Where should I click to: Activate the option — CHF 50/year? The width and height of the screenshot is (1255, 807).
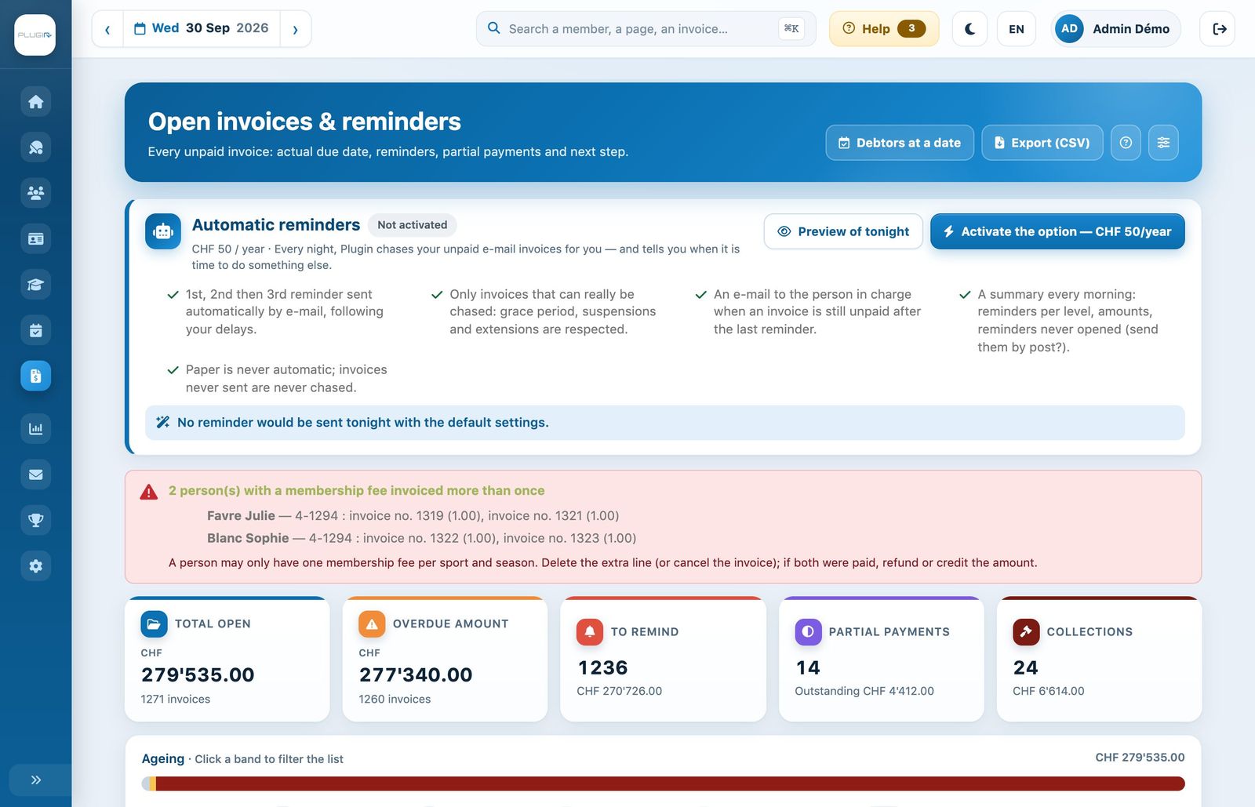(x=1057, y=231)
